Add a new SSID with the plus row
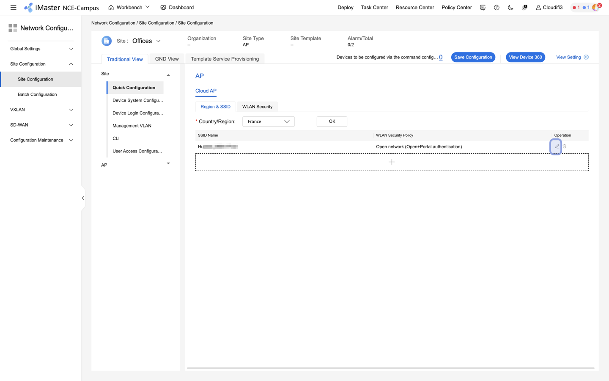Image resolution: width=609 pixels, height=381 pixels. 392,162
